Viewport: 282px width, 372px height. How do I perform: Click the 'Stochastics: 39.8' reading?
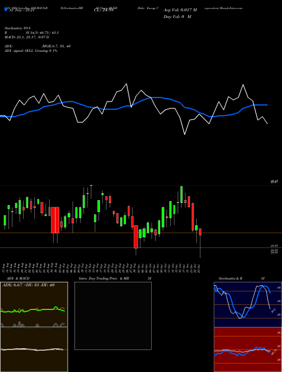point(19,28)
